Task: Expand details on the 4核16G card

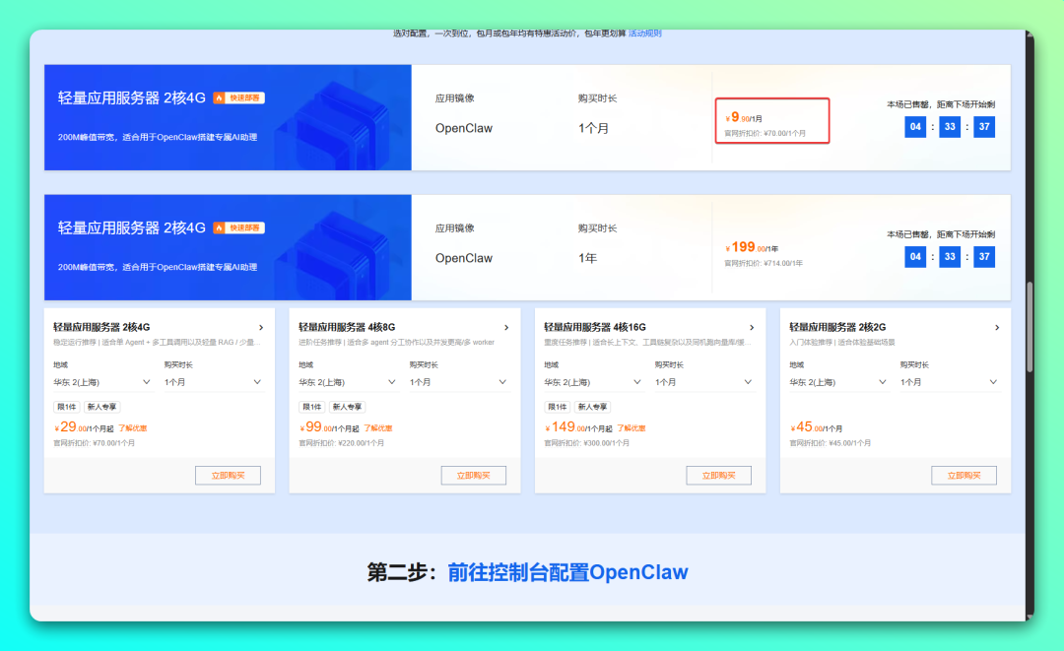Action: click(752, 327)
